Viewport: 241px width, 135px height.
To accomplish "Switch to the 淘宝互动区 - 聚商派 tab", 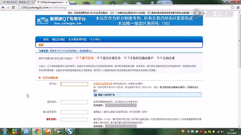I will 18,2.
